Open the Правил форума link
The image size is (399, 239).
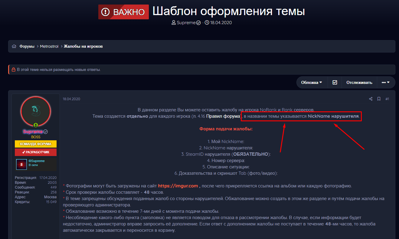(x=223, y=116)
